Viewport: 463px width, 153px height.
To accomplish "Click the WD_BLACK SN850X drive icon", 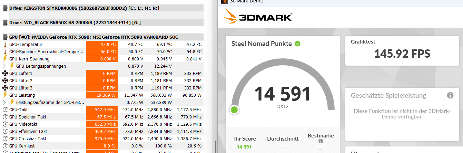I will 5,22.
